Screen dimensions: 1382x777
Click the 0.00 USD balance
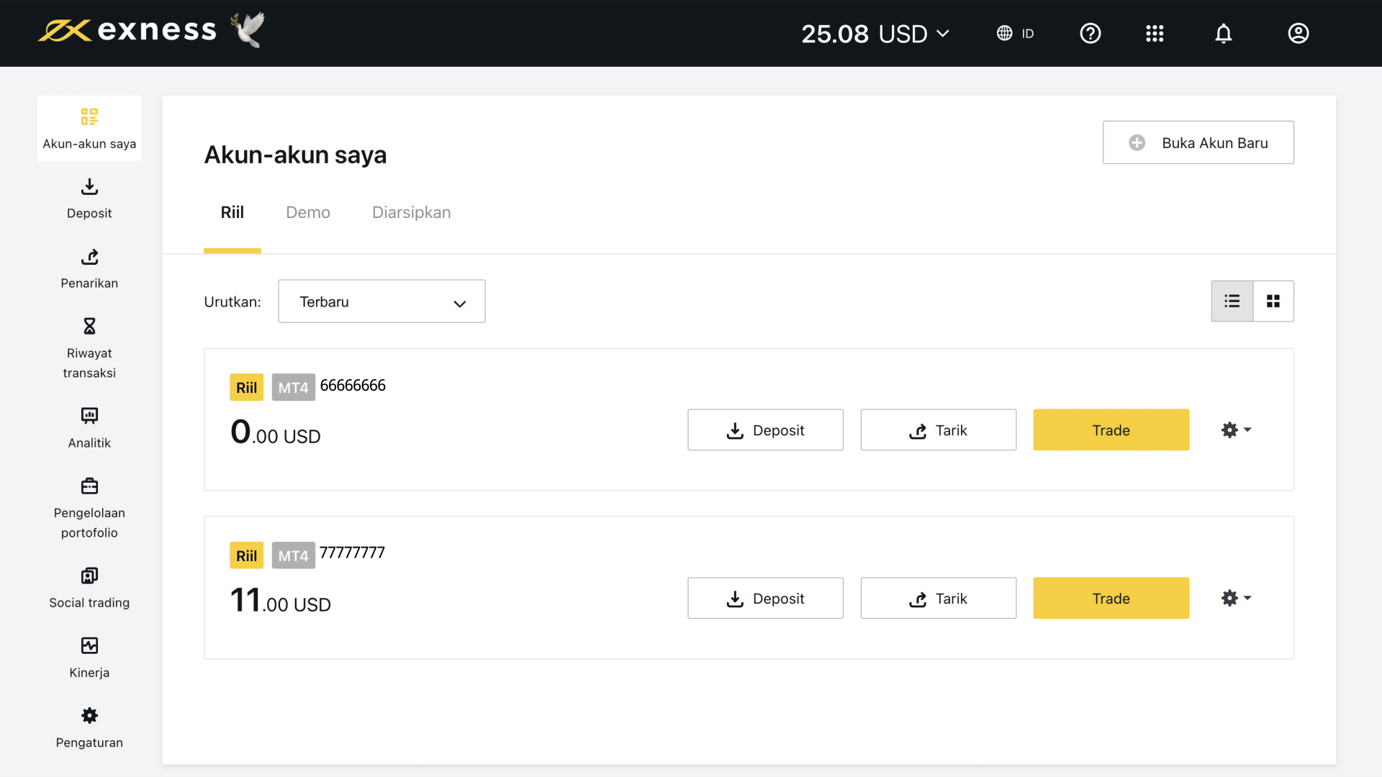point(276,432)
